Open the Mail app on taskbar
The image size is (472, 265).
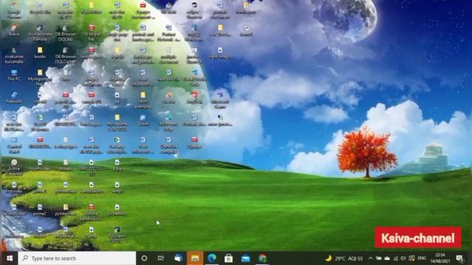(x=246, y=258)
